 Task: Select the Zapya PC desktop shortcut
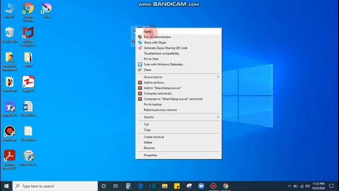click(x=28, y=84)
